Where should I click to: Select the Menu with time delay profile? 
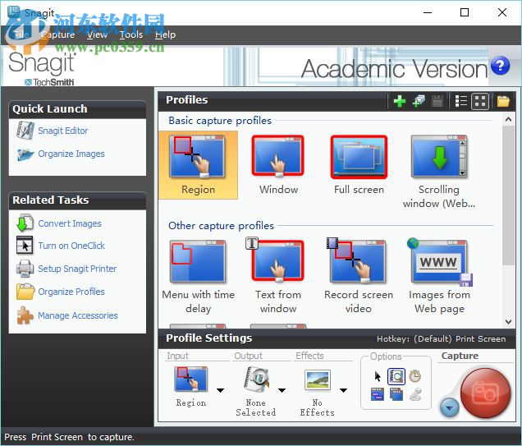pyautogui.click(x=198, y=277)
